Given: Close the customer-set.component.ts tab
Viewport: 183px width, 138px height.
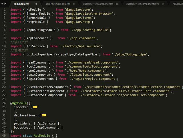Looking at the screenshot, I should pos(117,4).
